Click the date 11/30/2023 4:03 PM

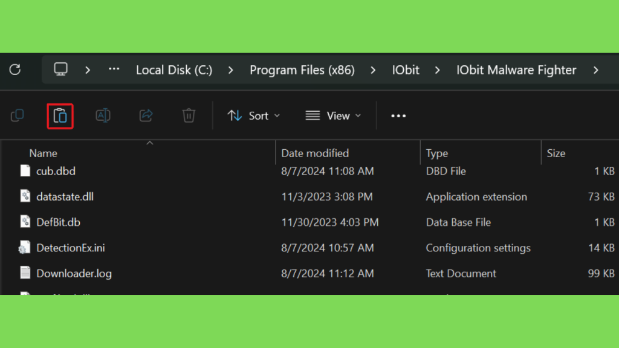coord(330,222)
